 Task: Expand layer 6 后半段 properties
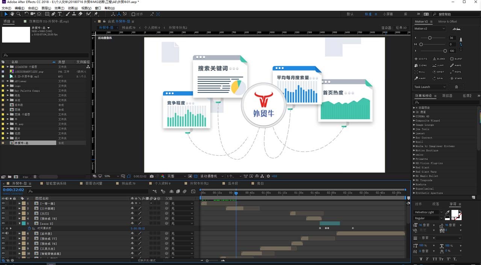pos(20,233)
